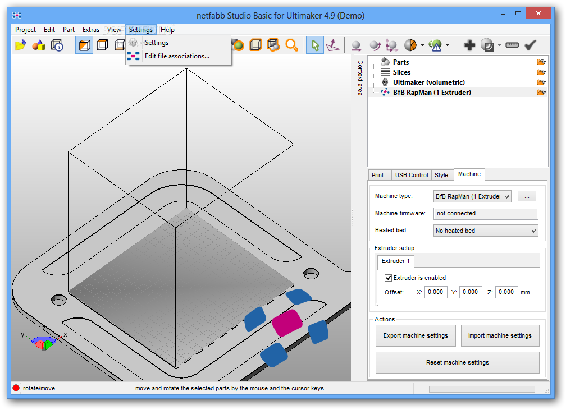Open the Part menu
The height and width of the screenshot is (410, 566).
69,30
